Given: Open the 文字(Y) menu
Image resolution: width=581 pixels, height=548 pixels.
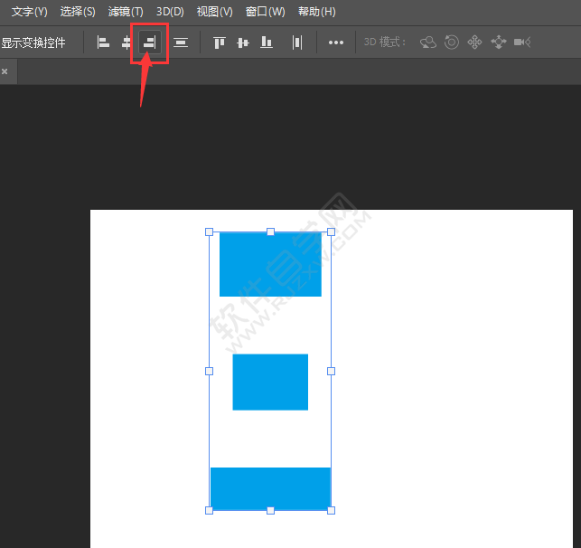Looking at the screenshot, I should 29,12.
